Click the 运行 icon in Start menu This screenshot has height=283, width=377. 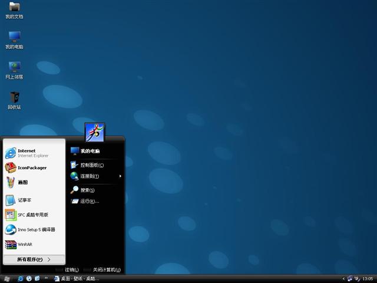click(75, 201)
